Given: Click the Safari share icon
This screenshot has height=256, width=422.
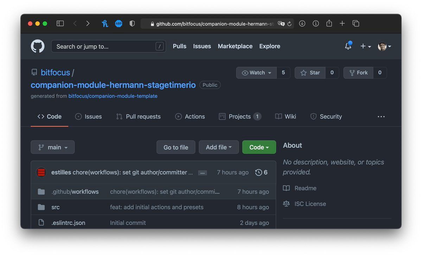Looking at the screenshot, I should pyautogui.click(x=329, y=24).
